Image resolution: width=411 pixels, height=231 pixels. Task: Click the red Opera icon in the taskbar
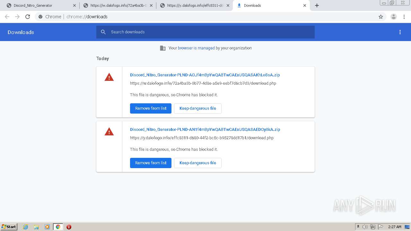(x=69, y=227)
